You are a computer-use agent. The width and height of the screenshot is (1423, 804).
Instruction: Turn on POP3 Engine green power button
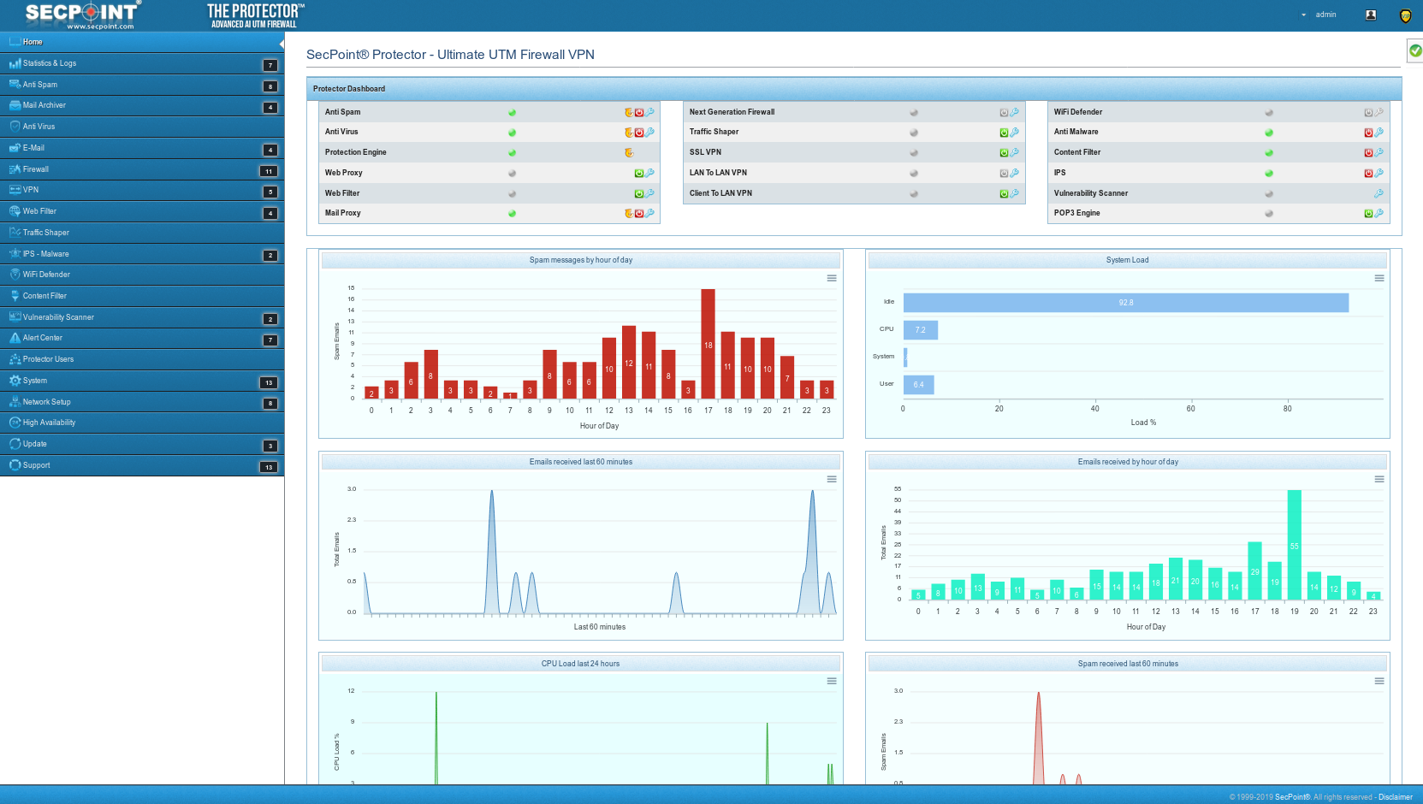coord(1368,214)
